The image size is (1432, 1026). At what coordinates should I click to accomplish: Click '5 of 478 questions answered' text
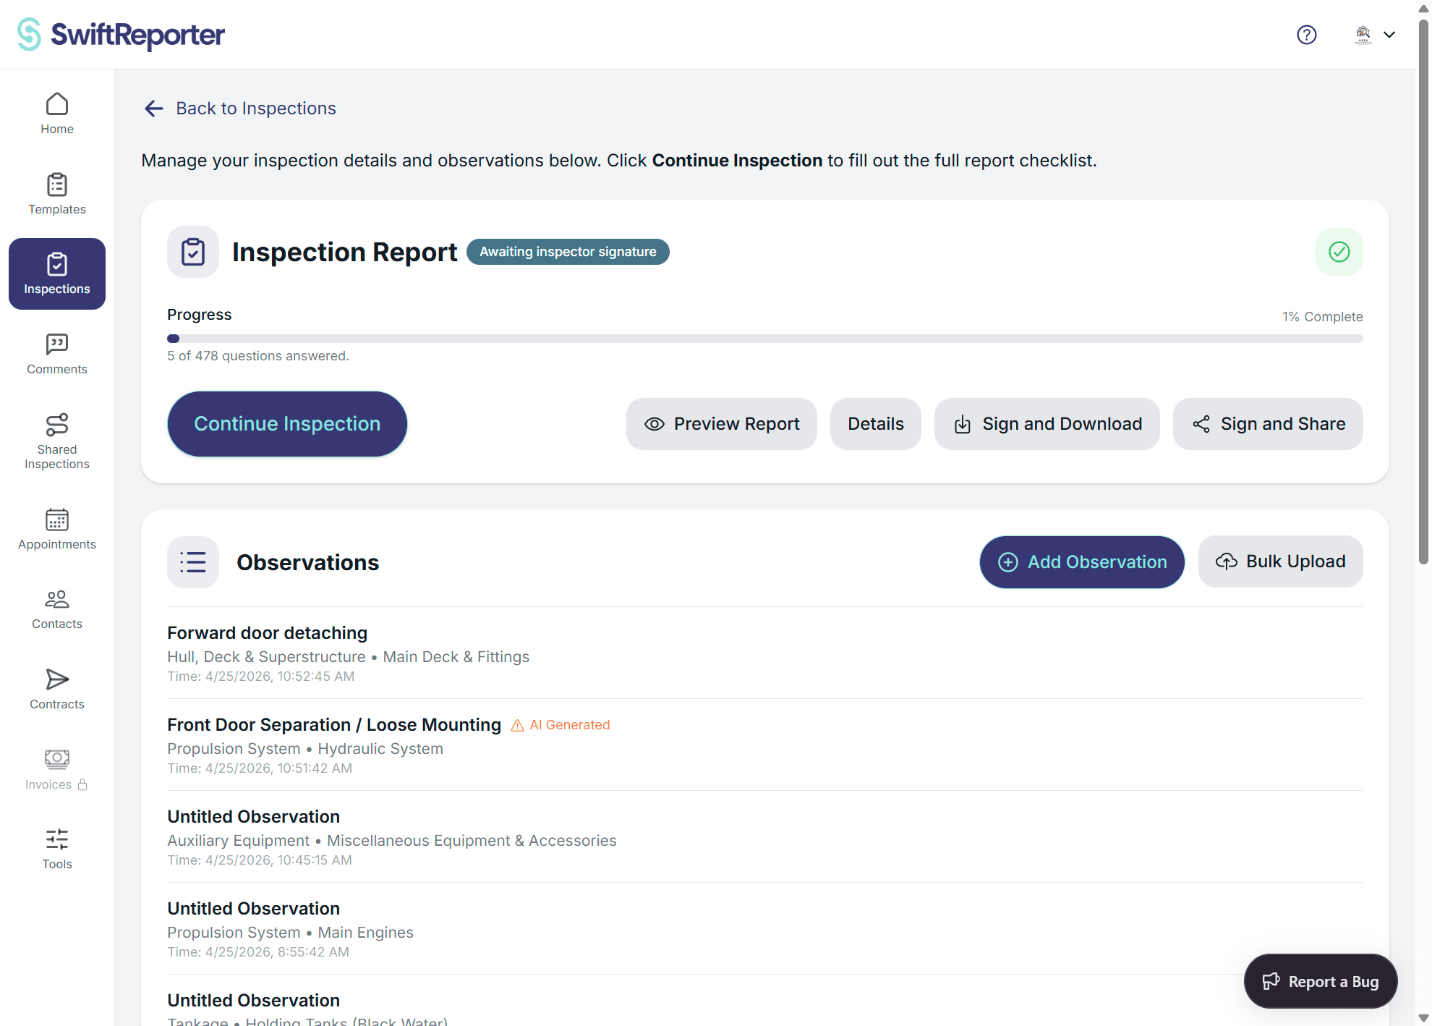pos(258,356)
